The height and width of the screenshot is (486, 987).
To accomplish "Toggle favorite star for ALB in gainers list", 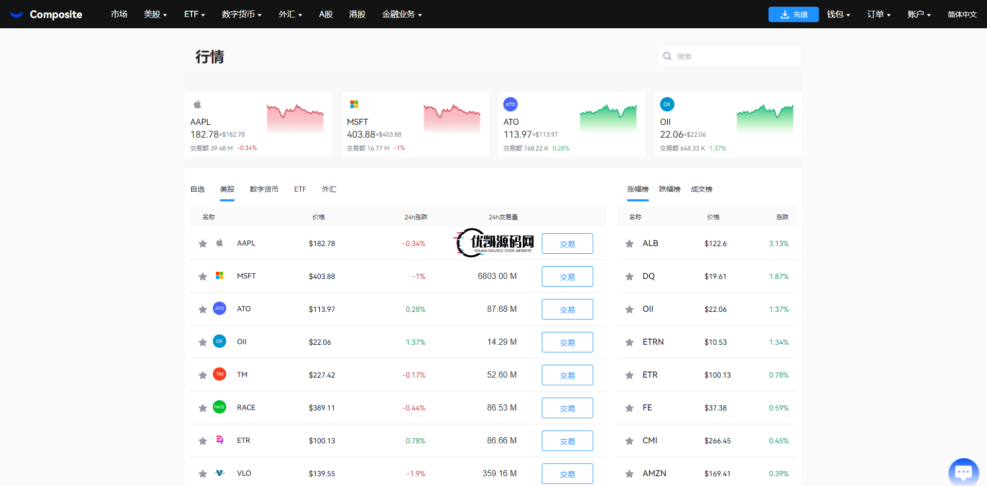I will point(629,244).
